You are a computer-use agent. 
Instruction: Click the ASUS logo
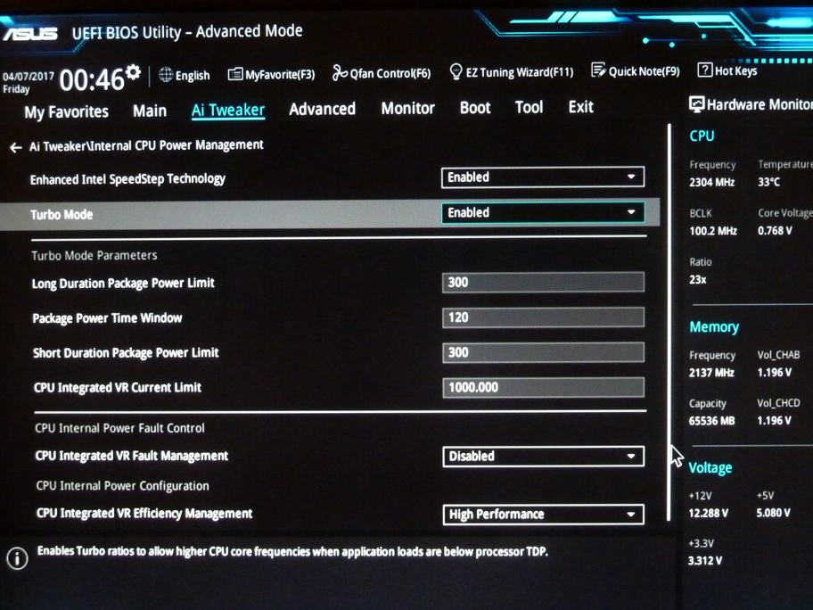click(30, 34)
